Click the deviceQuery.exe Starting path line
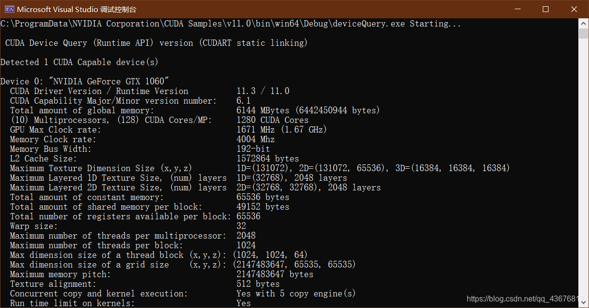Screen dimensions: 589x308 tap(231, 24)
